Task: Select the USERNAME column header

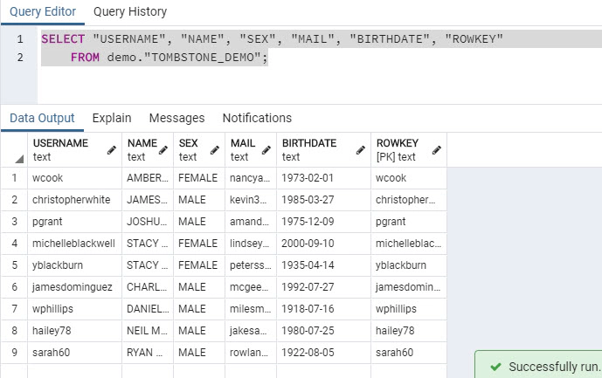Action: coord(75,149)
